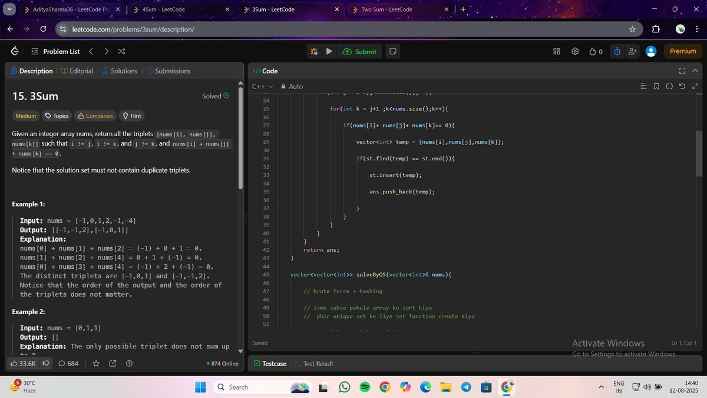707x398 pixels.
Task: Run the code with the play icon
Action: pyautogui.click(x=329, y=51)
